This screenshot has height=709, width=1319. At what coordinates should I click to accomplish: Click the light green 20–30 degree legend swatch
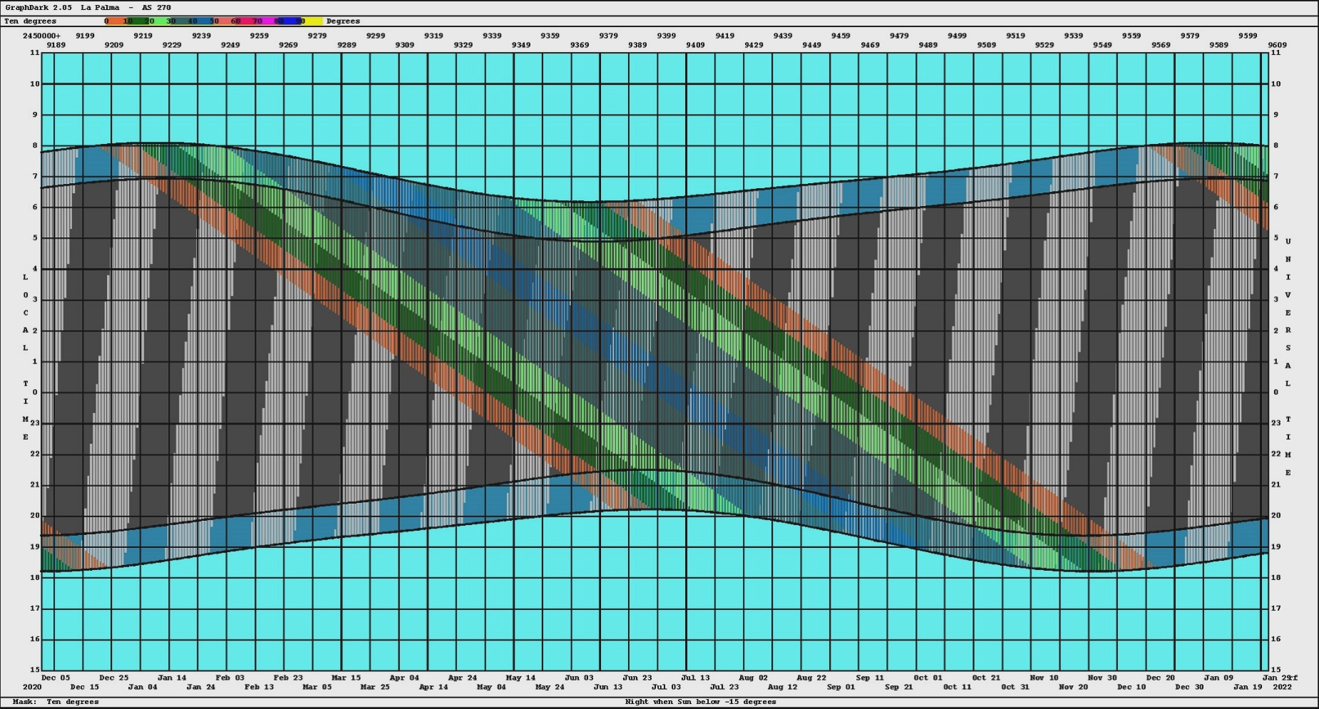click(158, 21)
